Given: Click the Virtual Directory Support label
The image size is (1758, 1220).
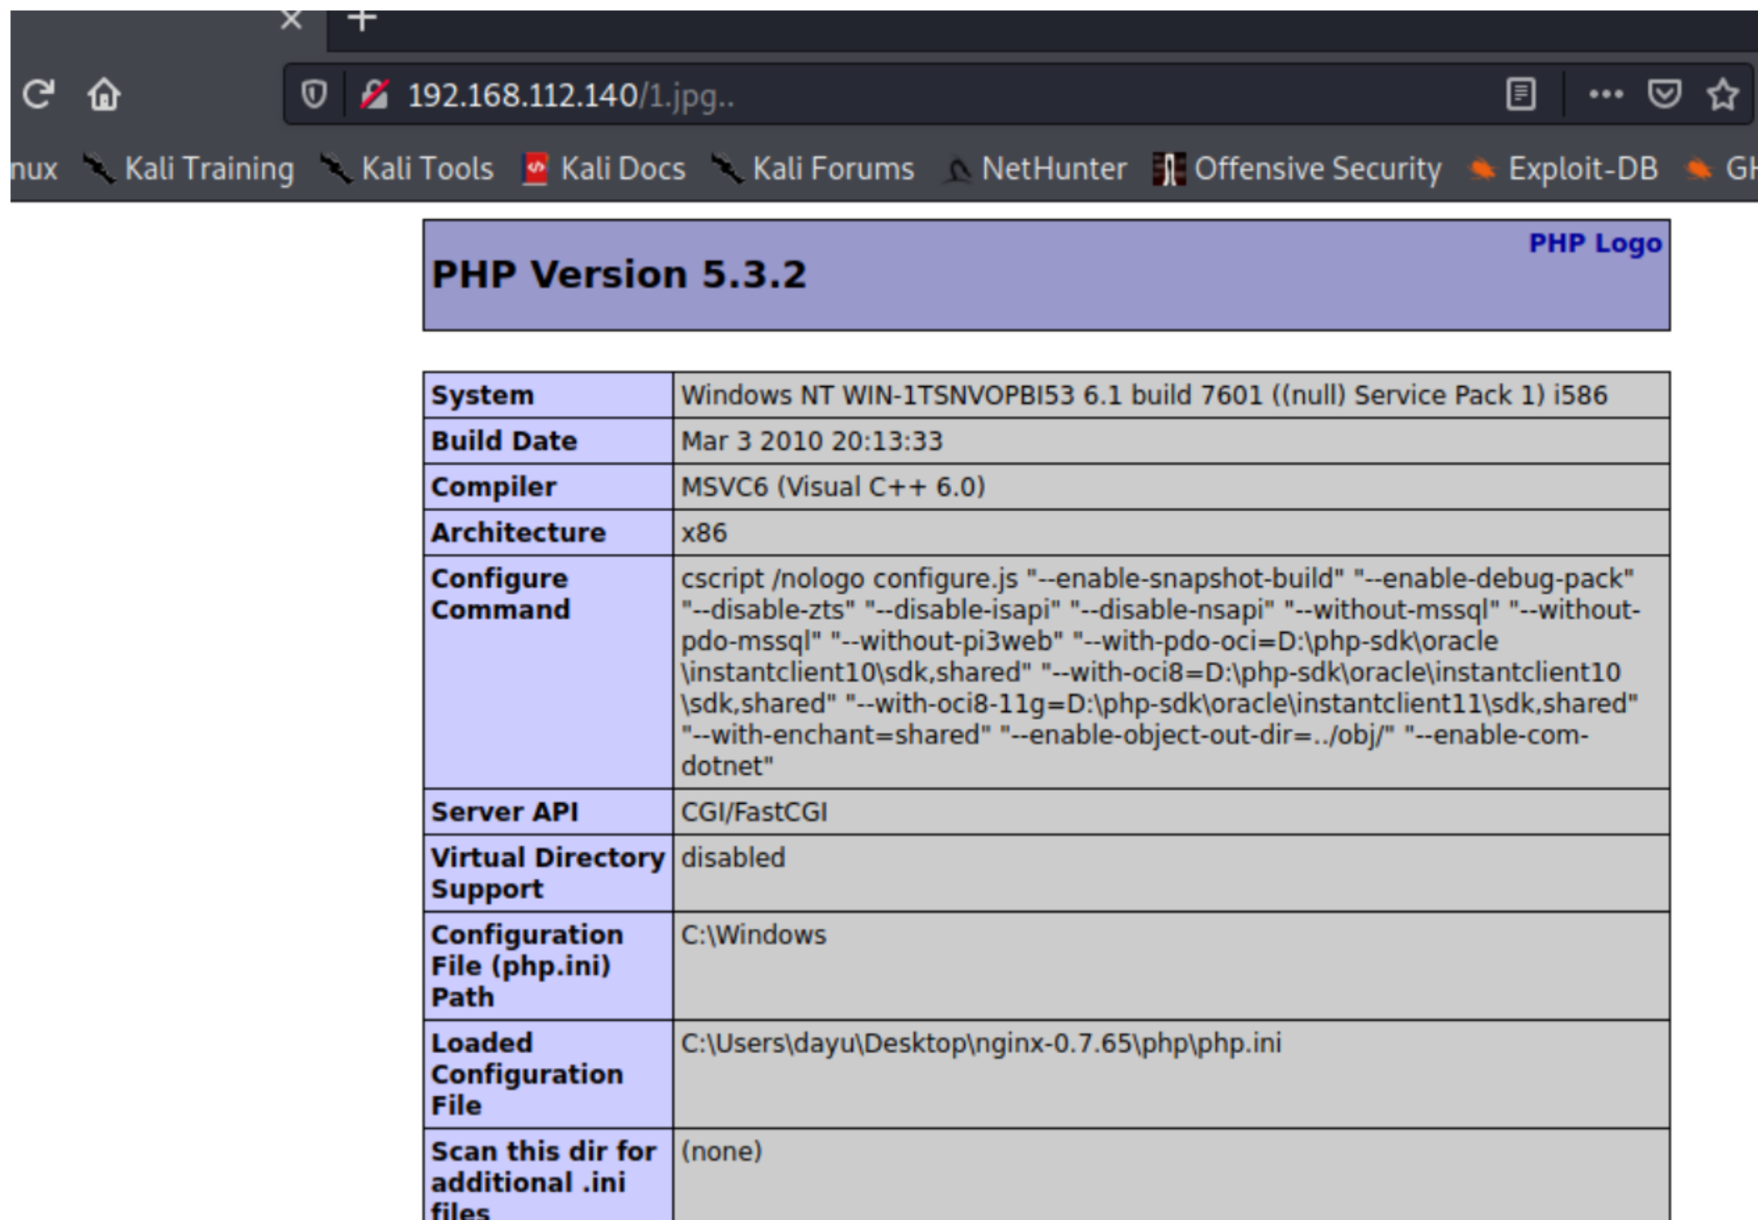Looking at the screenshot, I should 547,873.
